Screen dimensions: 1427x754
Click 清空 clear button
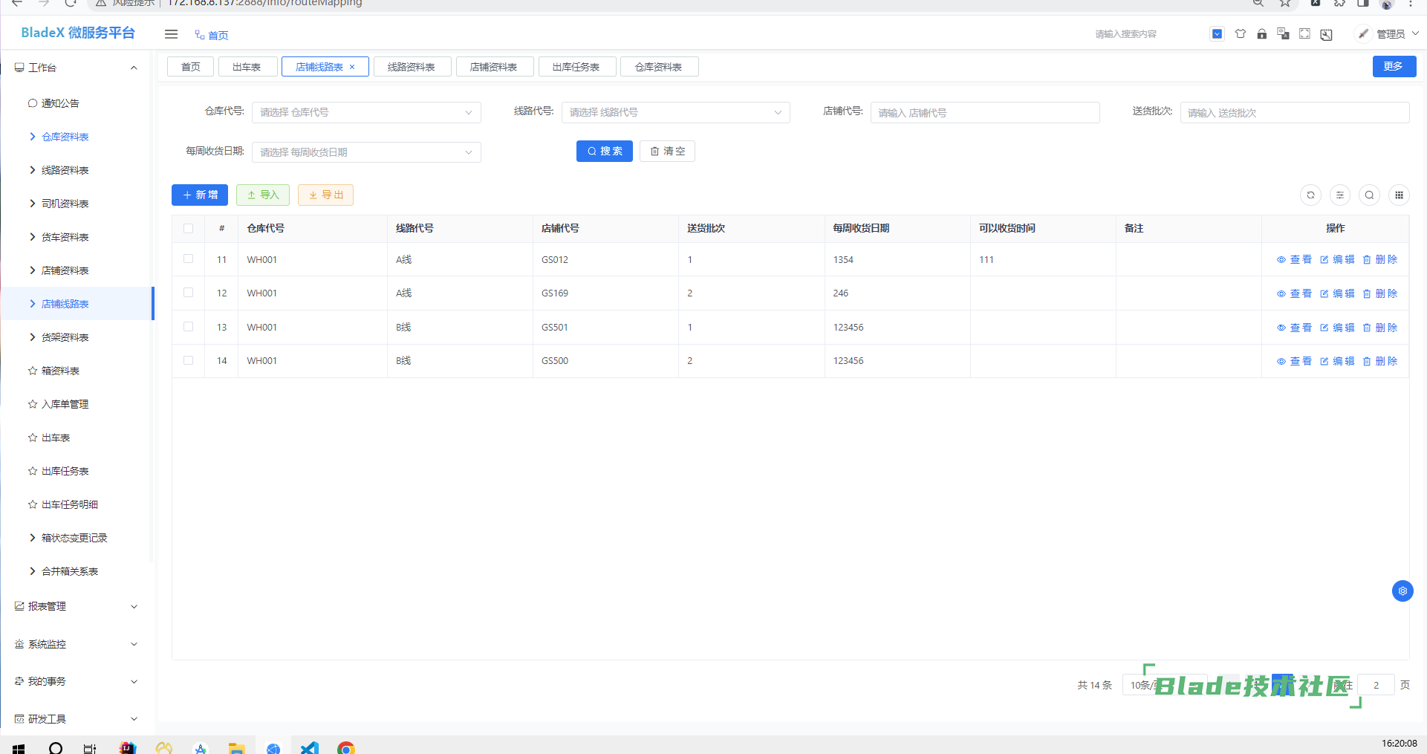click(667, 152)
